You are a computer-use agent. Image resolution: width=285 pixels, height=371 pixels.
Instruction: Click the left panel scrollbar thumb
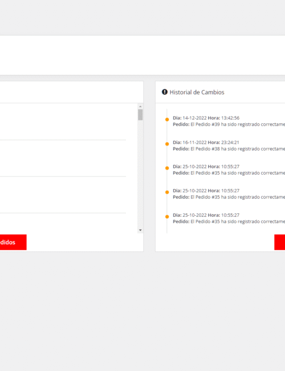(x=140, y=115)
